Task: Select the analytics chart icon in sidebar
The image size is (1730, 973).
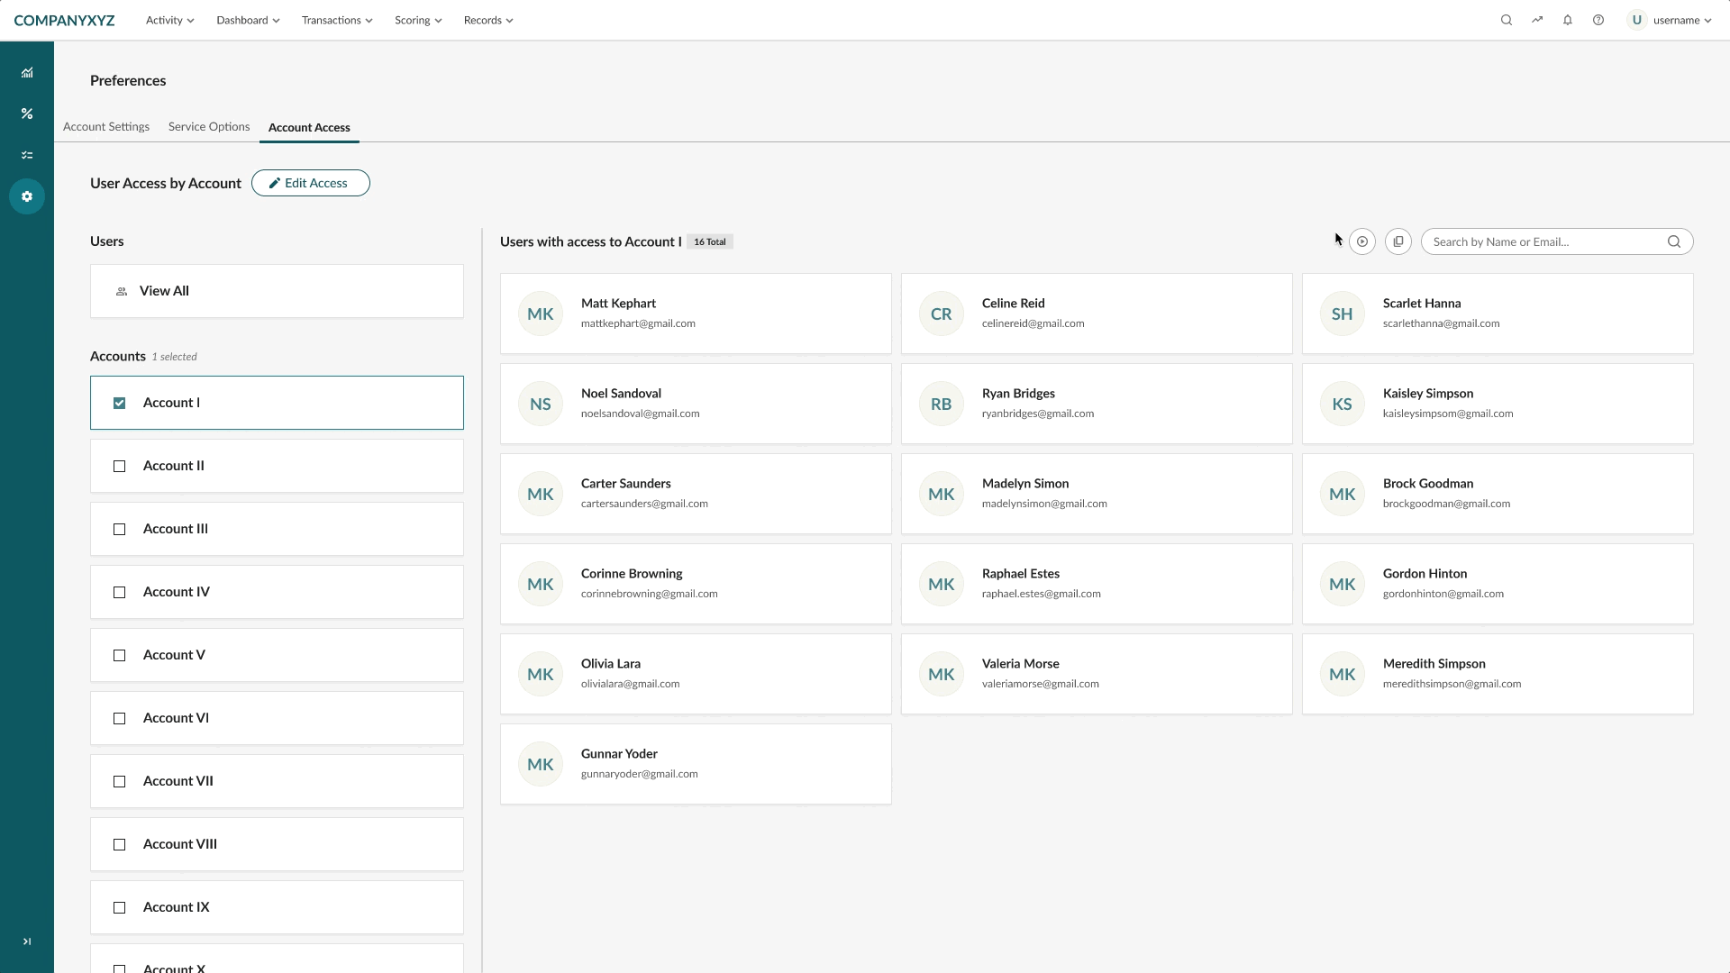Action: [x=27, y=72]
